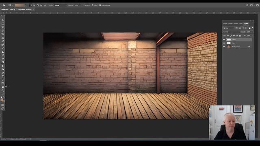The height and width of the screenshot is (146, 260).
Task: Toggle the Reverse gradient checkbox
Action: [84, 5]
